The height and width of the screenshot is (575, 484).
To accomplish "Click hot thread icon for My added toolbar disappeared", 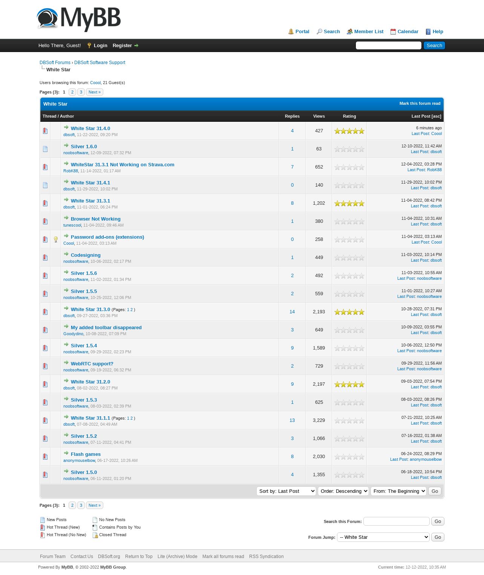I will pos(45,330).
